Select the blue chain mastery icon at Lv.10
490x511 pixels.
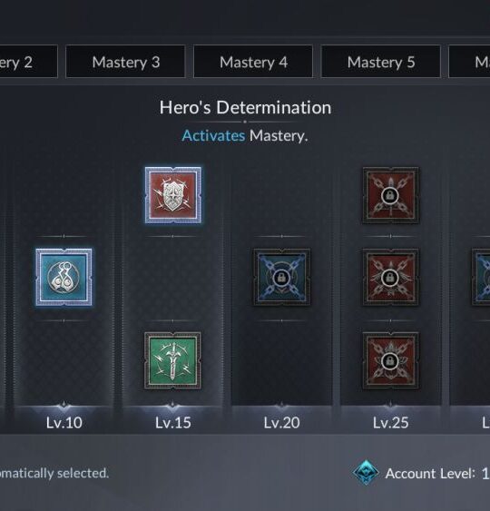coord(64,277)
